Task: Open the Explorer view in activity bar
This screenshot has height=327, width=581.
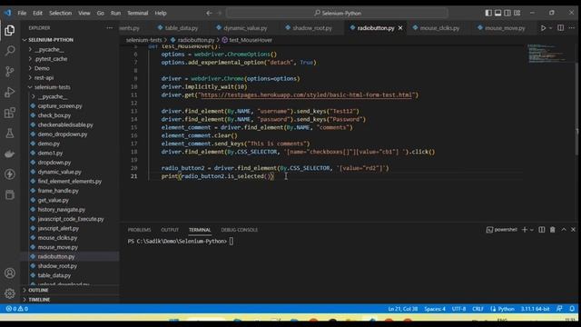Action: pyautogui.click(x=10, y=30)
